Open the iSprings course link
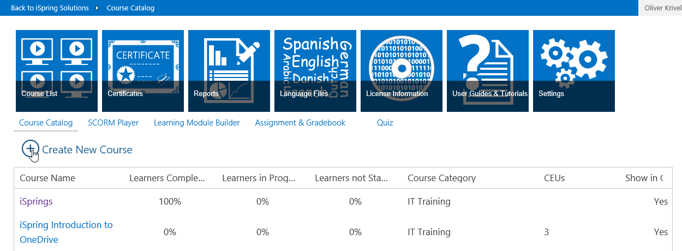The width and height of the screenshot is (682, 251). [x=36, y=201]
